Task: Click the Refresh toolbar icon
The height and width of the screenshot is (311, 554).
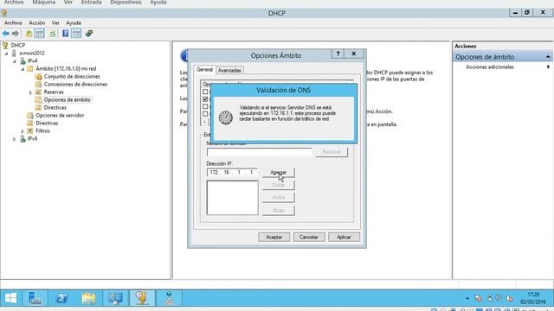Action: (52, 34)
